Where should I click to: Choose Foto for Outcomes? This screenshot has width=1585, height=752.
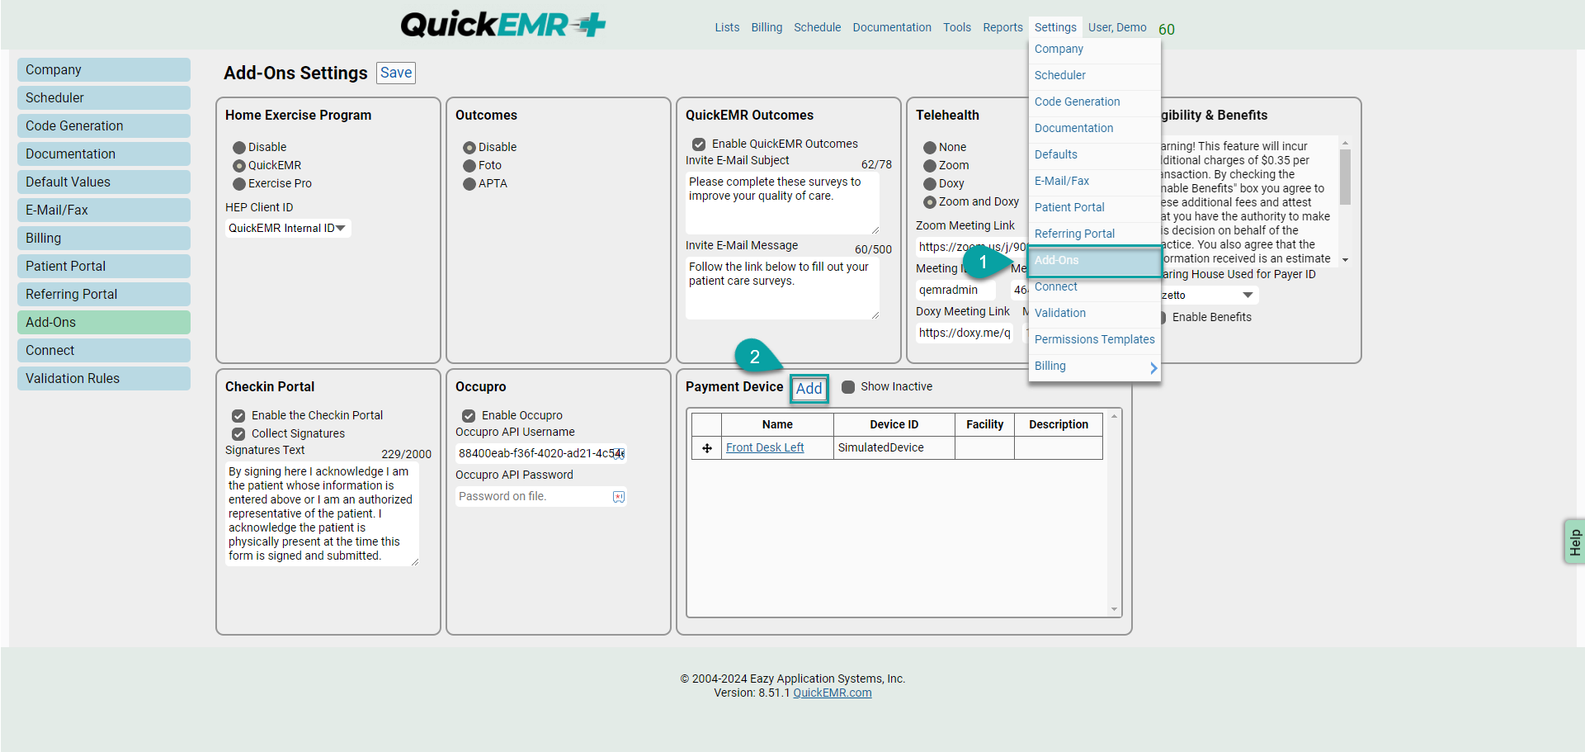click(469, 166)
